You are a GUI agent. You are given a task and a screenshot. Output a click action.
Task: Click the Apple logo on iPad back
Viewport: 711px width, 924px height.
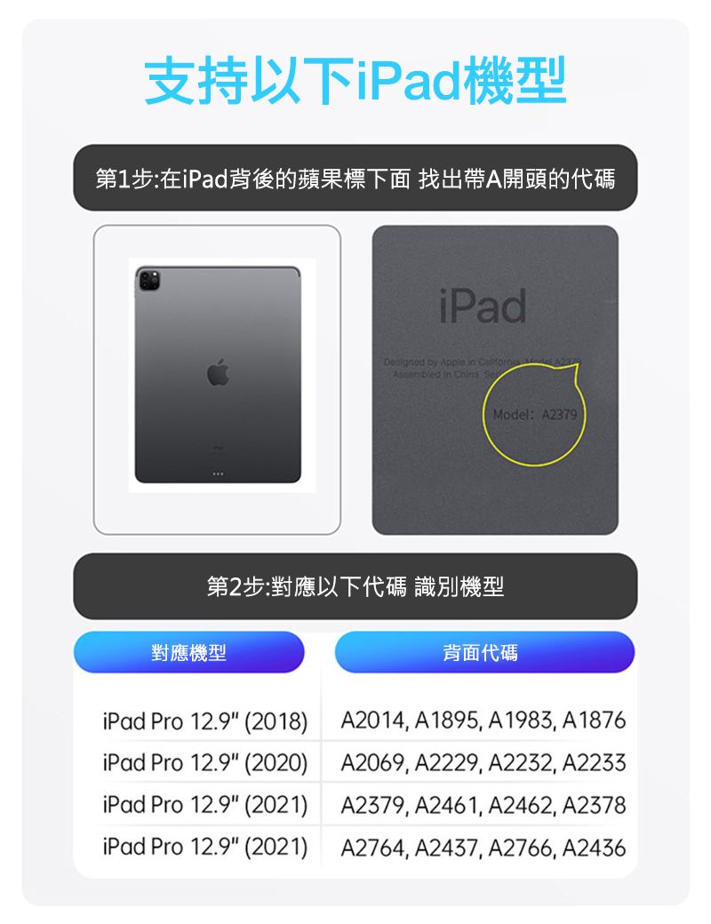pyautogui.click(x=218, y=372)
